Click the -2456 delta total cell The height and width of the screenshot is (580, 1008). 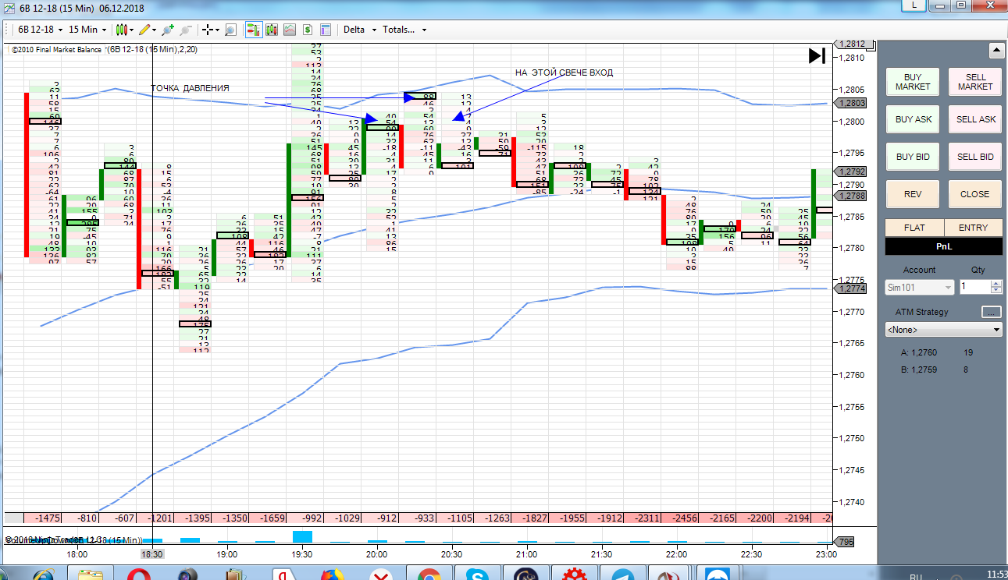(679, 518)
